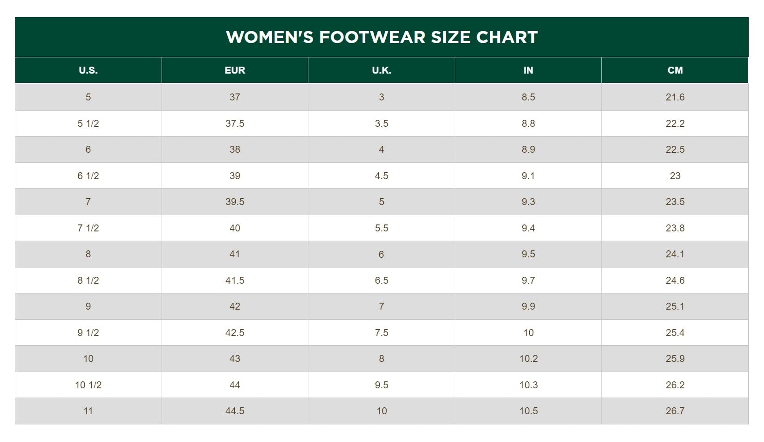Click the U.K. size 4.5 cell
This screenshot has height=442, width=764.
click(x=382, y=176)
